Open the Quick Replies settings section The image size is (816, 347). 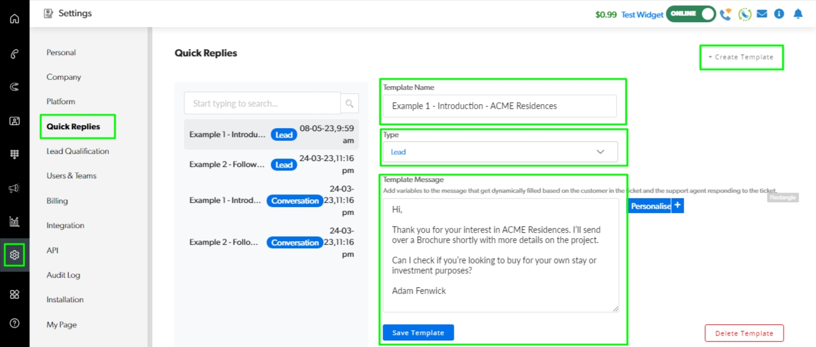pyautogui.click(x=74, y=127)
